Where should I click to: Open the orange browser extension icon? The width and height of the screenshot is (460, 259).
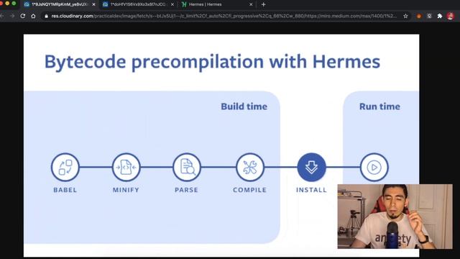coord(419,16)
